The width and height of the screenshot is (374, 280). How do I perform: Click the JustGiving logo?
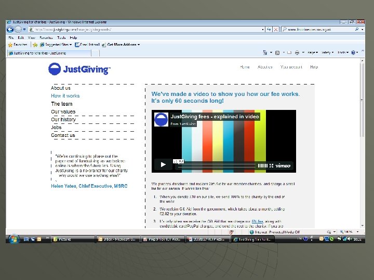[x=79, y=69]
